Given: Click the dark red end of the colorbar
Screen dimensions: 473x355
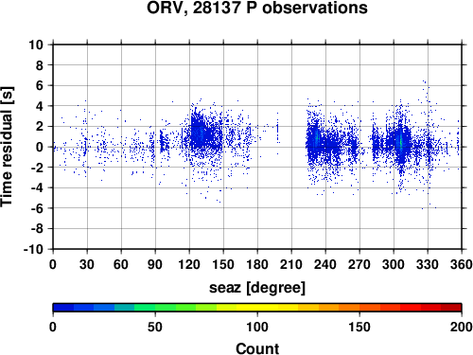Looking at the screenshot, I should (451, 308).
